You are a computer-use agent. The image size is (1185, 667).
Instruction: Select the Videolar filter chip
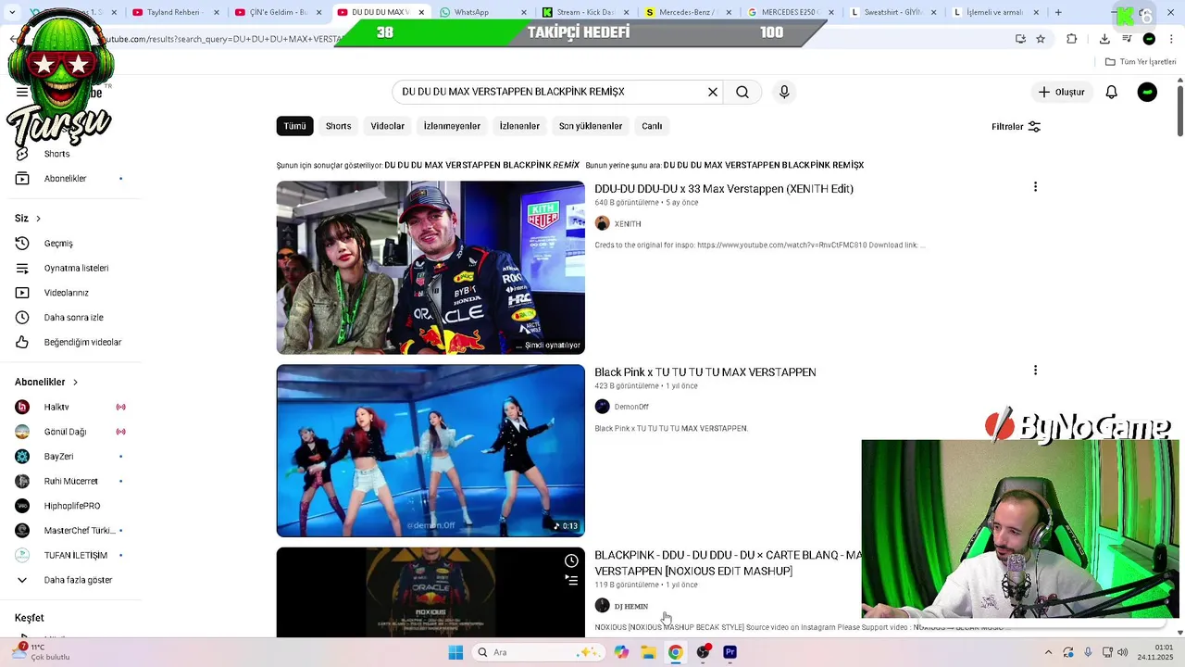tap(387, 126)
